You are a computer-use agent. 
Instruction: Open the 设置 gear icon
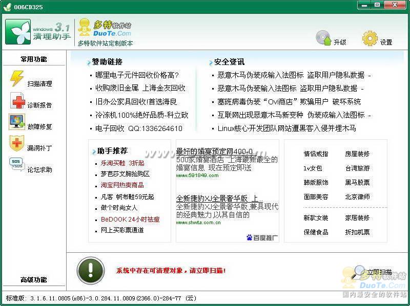point(370,38)
